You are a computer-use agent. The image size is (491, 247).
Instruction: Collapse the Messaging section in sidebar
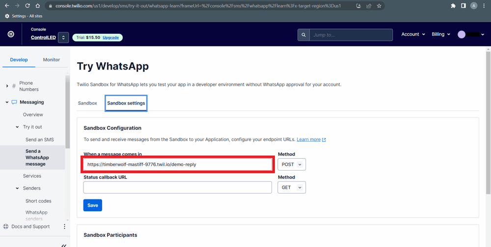7,102
